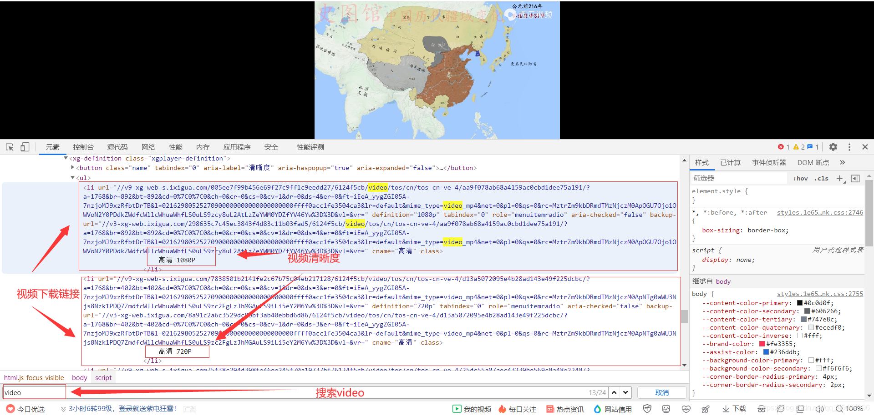The height and width of the screenshot is (416, 874).
Task: Open the DevTools three-dot menu
Action: click(849, 147)
